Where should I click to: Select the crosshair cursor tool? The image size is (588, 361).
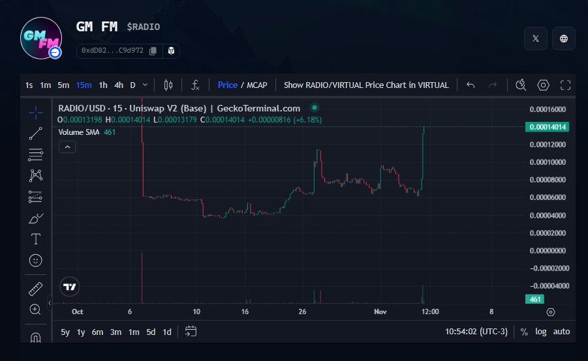(36, 112)
